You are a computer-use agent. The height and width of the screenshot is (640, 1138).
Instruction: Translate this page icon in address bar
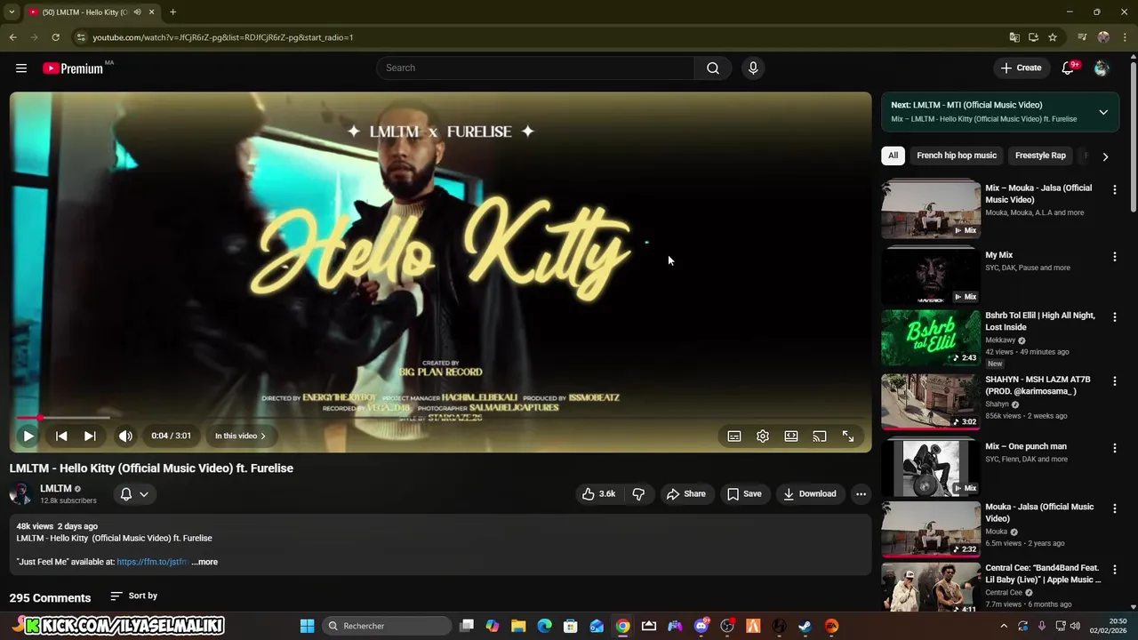point(1014,37)
